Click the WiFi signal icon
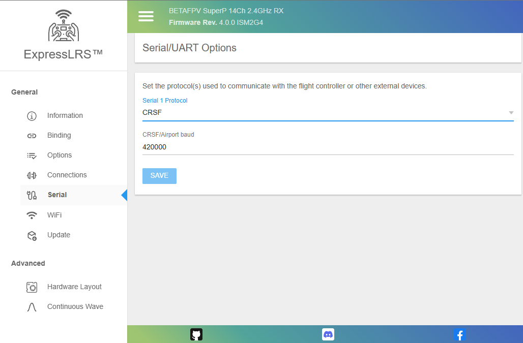Screen dimensions: 523x343 (x=32, y=215)
